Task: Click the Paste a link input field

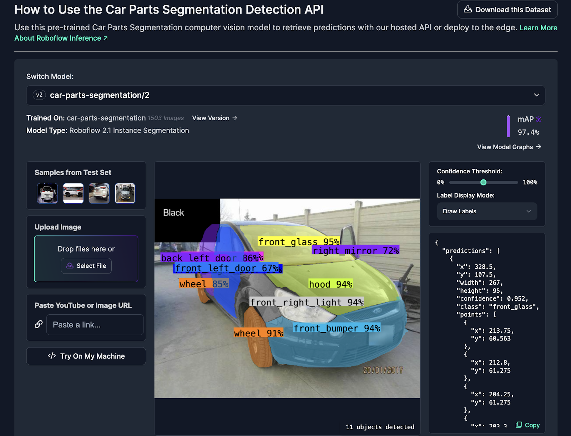Action: (95, 325)
